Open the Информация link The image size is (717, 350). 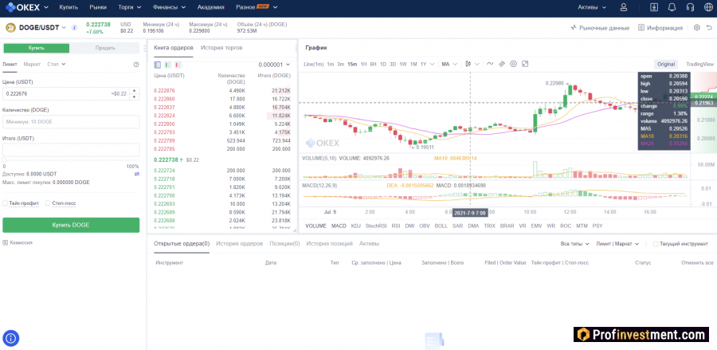[660, 28]
